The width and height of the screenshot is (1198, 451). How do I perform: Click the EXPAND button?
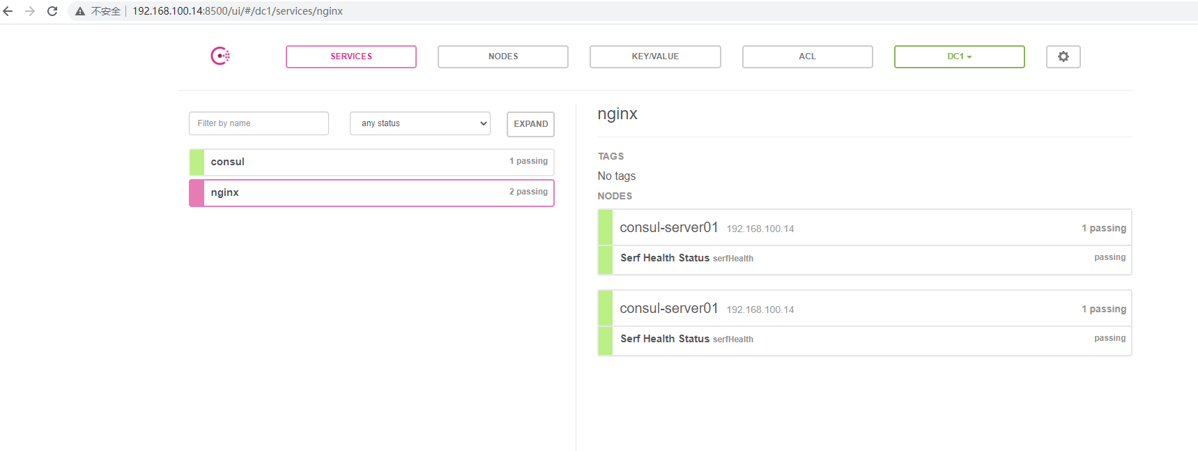530,124
